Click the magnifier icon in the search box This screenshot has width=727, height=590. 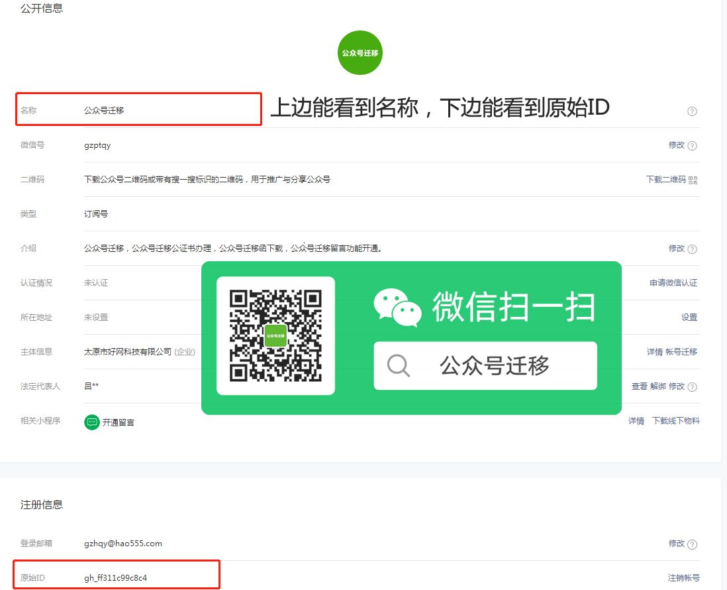point(399,366)
